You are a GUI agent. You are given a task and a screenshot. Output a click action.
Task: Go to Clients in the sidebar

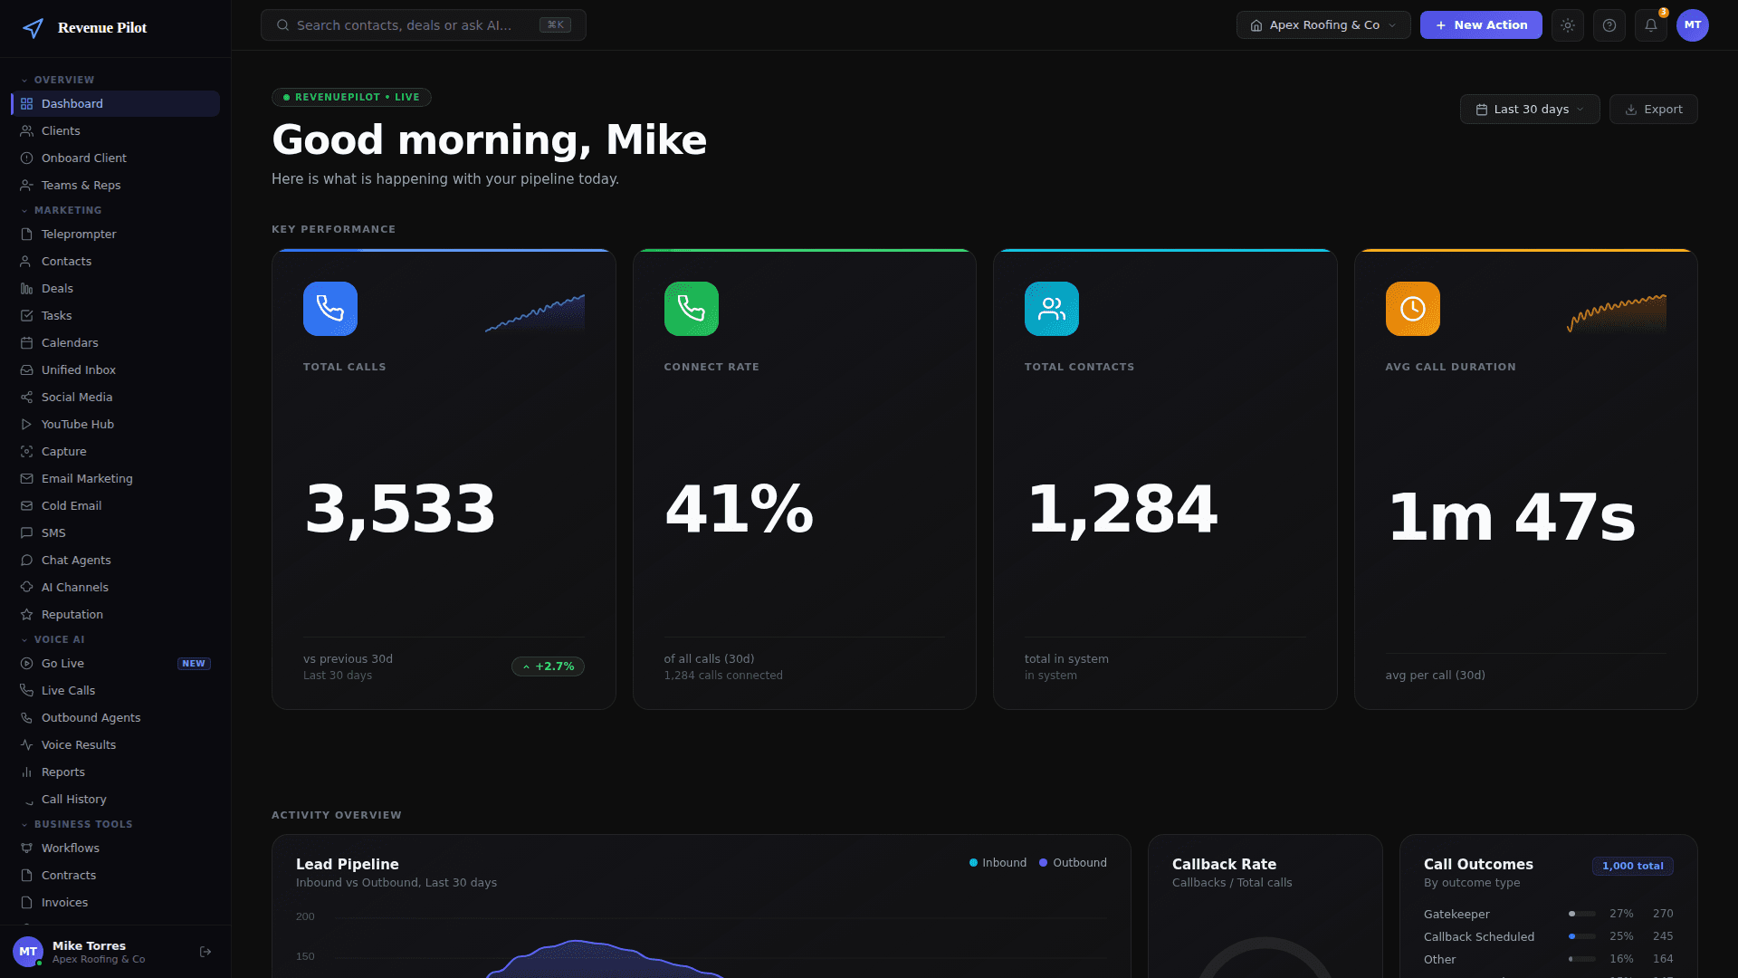pos(116,131)
